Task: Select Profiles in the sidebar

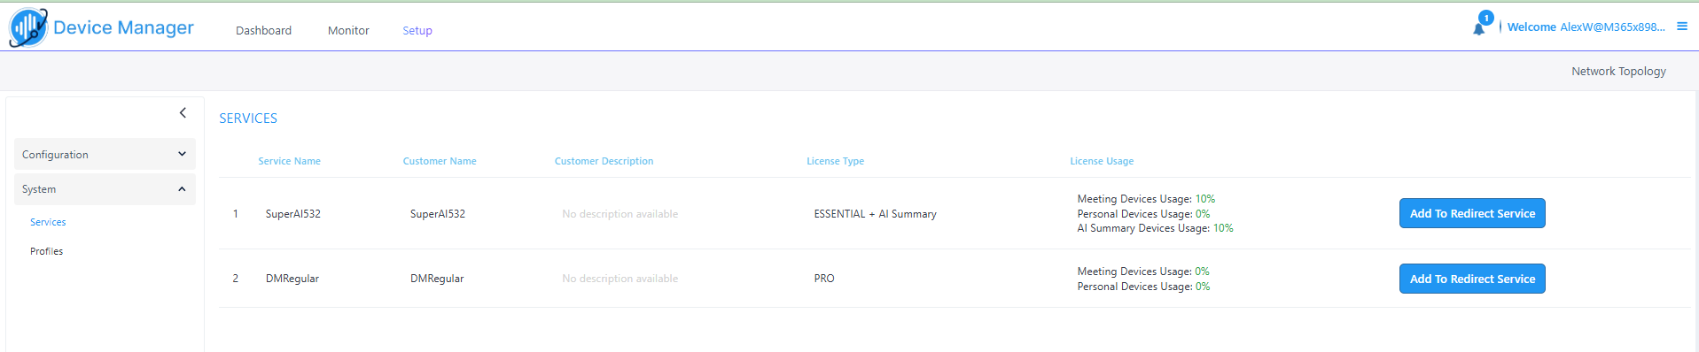Action: point(46,251)
